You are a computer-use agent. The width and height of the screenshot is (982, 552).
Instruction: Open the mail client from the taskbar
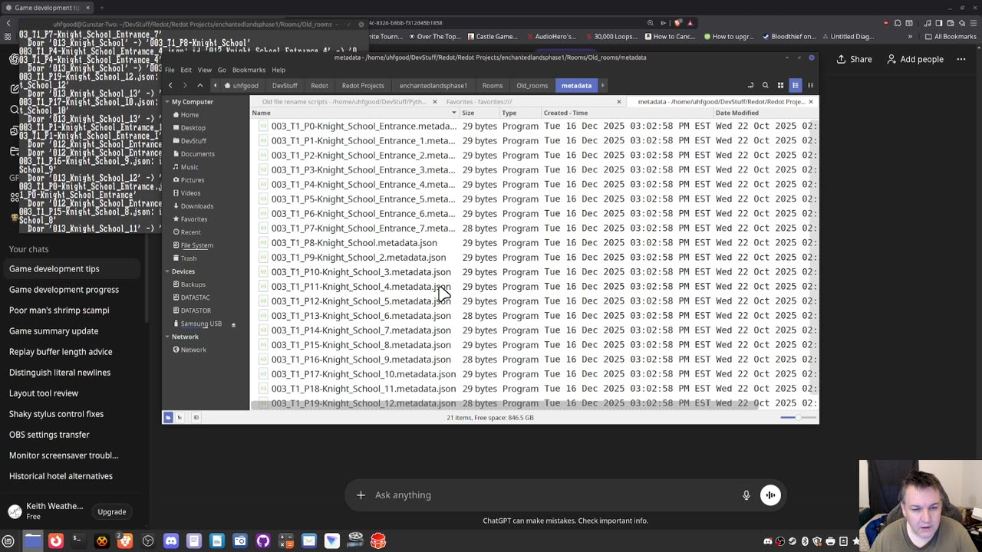tap(309, 541)
